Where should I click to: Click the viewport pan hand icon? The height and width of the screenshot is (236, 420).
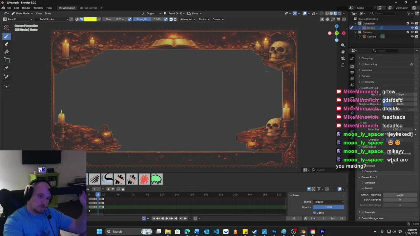click(343, 52)
